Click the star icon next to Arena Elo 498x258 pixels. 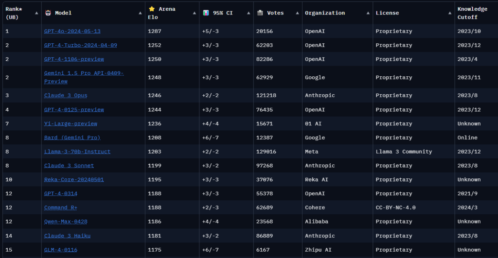(x=152, y=9)
